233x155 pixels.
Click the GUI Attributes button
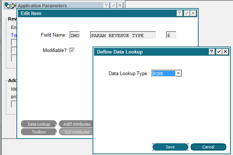click(76, 132)
